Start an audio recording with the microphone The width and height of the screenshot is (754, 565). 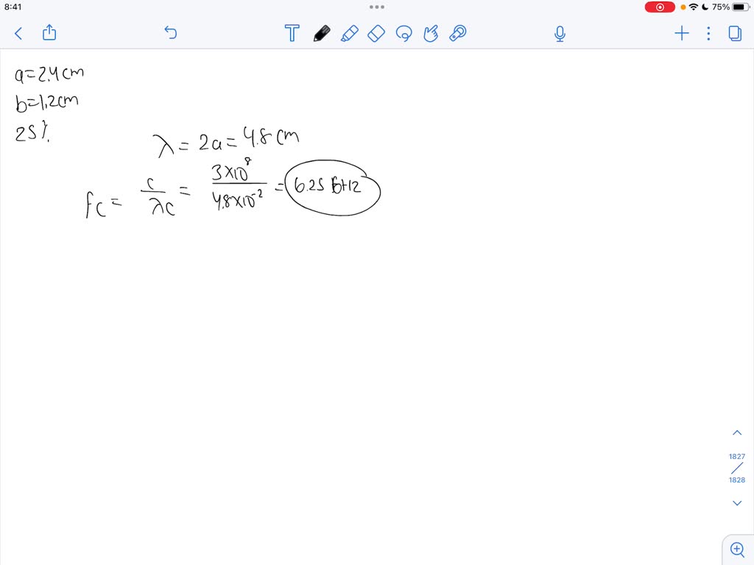pyautogui.click(x=560, y=33)
